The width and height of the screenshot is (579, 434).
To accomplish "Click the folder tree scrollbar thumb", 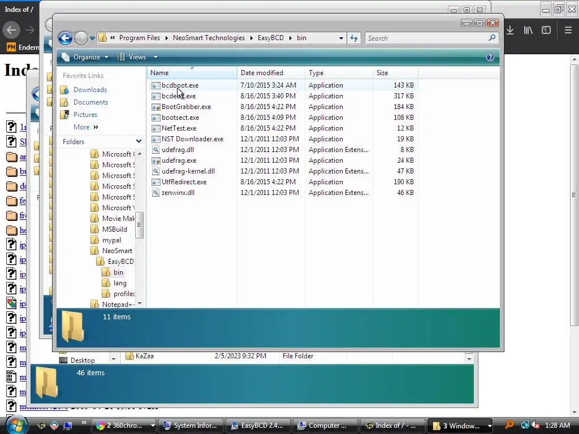I will (139, 225).
